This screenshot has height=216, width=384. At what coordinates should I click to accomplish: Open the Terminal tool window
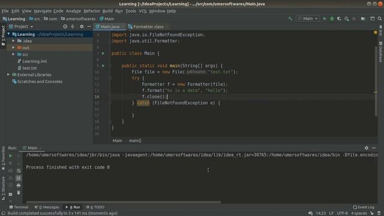tap(19, 207)
